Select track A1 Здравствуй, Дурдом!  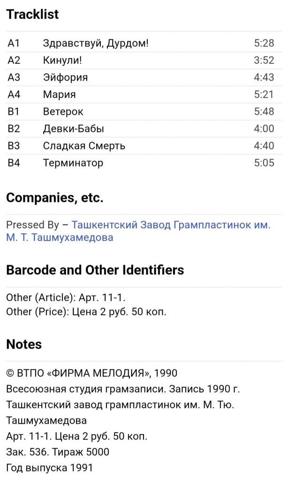tap(96, 44)
